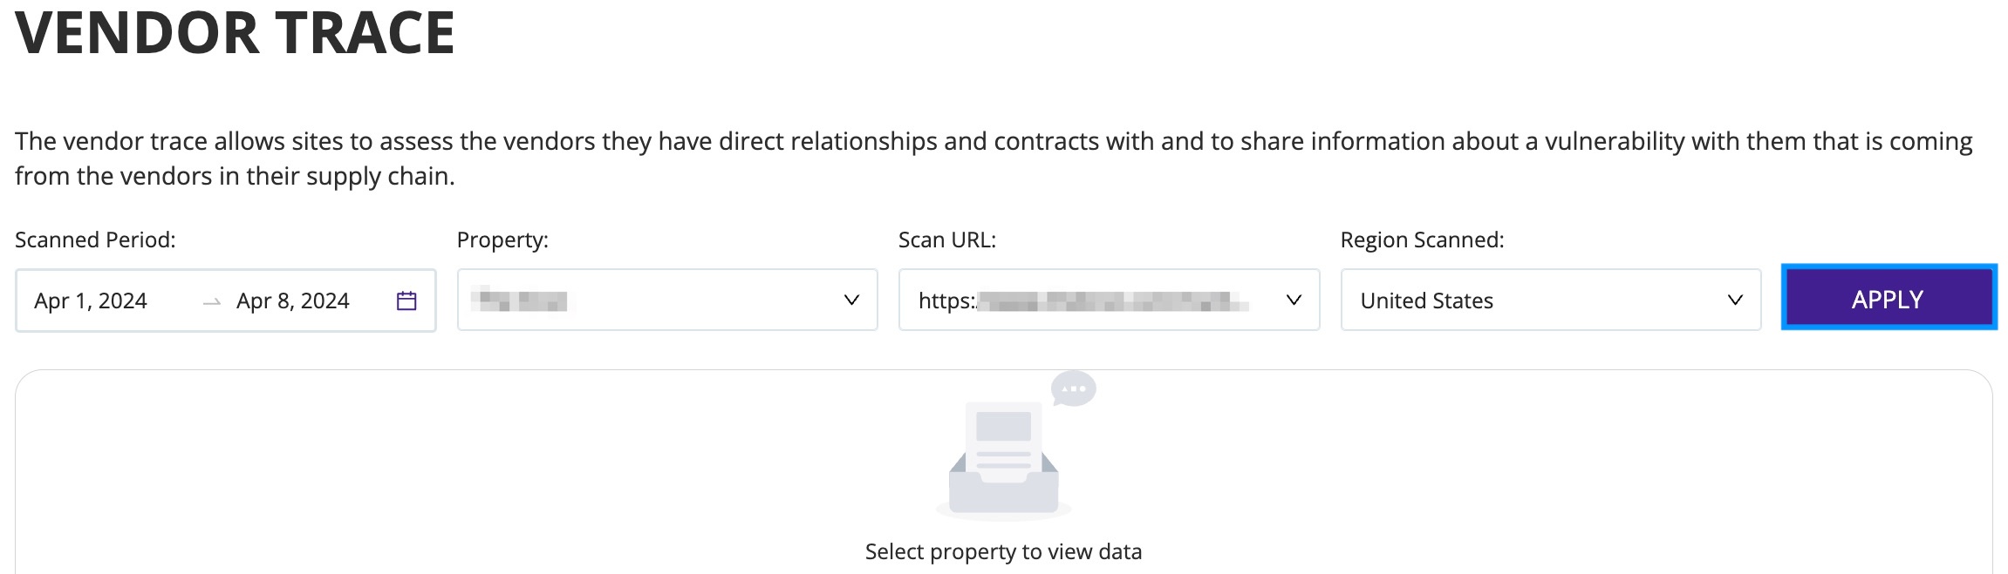
Task: Expand the Region Scanned dropdown chevron
Action: click(x=1735, y=300)
